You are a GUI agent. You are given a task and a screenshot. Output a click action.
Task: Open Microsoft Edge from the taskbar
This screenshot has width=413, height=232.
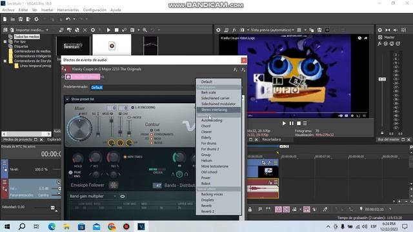point(52,226)
